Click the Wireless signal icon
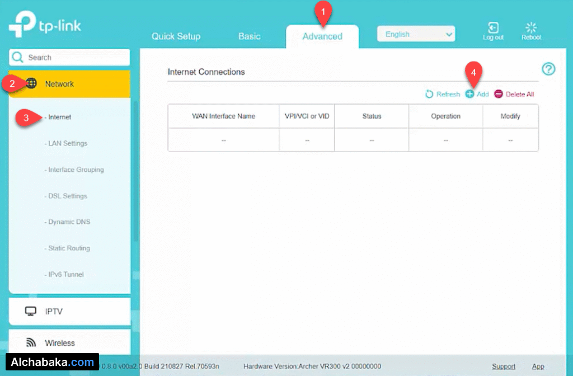The image size is (573, 376). [31, 342]
